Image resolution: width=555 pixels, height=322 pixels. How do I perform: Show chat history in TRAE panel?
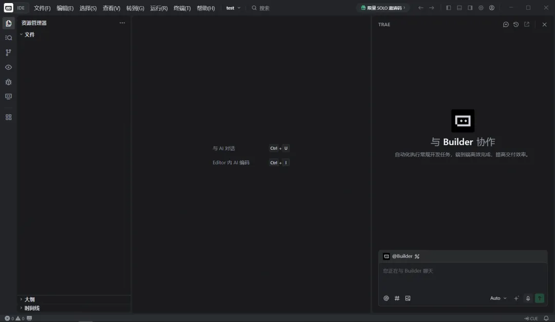pyautogui.click(x=516, y=25)
